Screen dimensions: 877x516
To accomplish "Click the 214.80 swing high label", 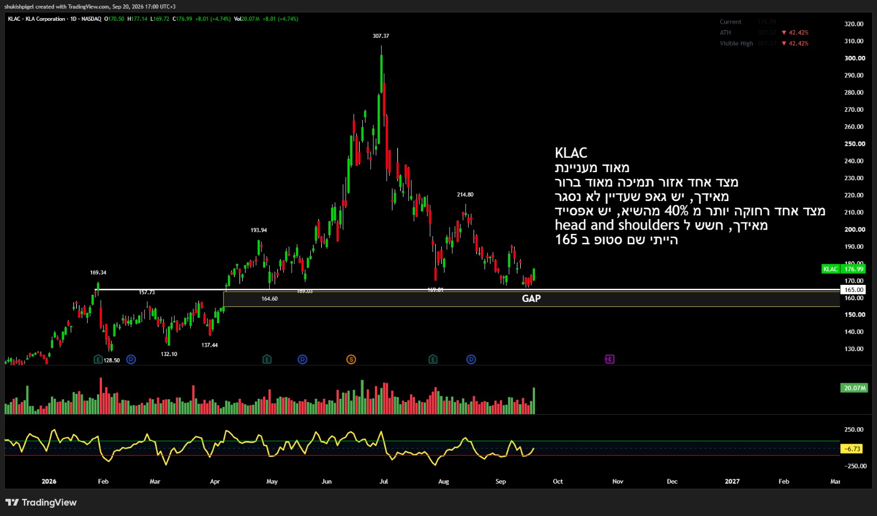I will coord(465,194).
